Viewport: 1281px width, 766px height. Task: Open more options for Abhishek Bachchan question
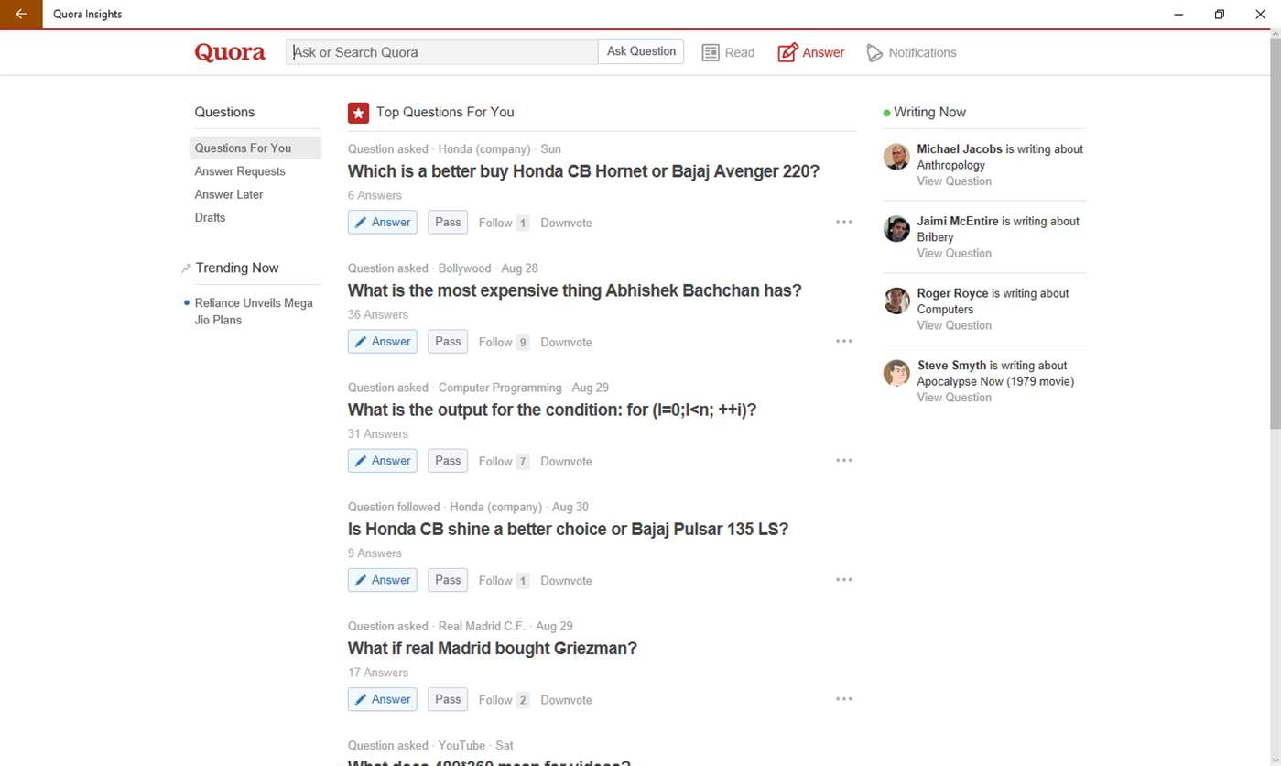844,341
